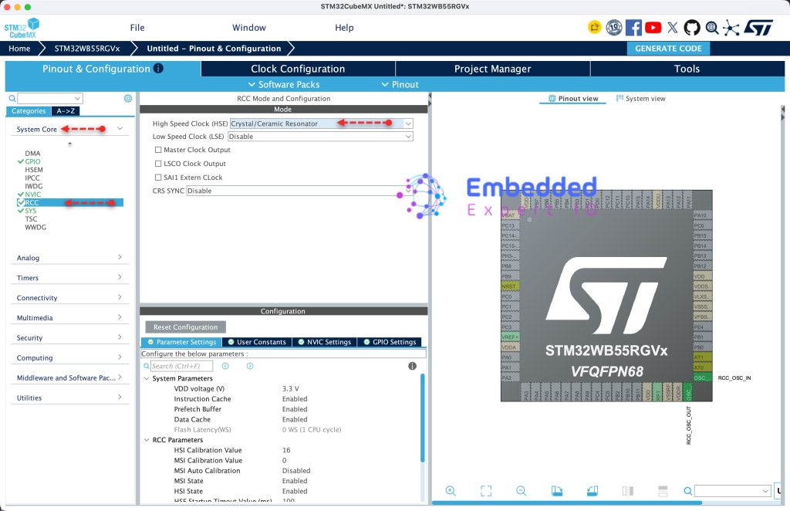Collapse the System Parameters group
The width and height of the screenshot is (790, 511).
(147, 378)
